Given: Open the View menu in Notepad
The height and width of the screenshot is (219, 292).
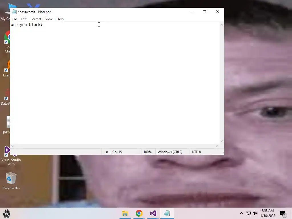Looking at the screenshot, I should click(49, 19).
